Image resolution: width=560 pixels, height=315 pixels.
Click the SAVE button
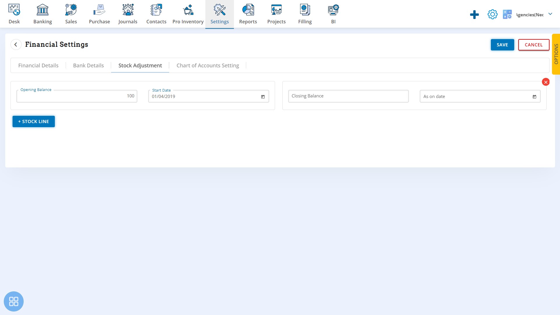(x=502, y=45)
